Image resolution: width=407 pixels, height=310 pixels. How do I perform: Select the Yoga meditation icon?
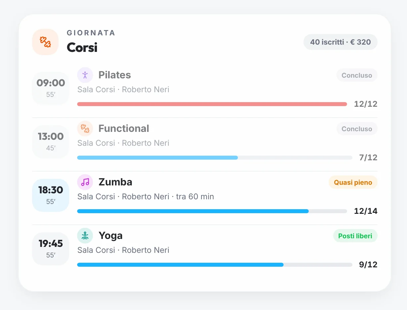85,236
